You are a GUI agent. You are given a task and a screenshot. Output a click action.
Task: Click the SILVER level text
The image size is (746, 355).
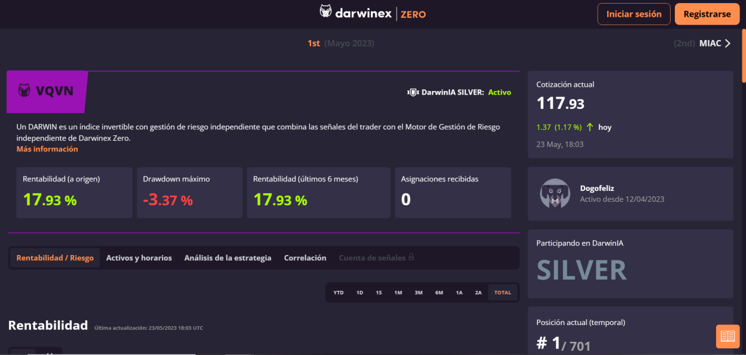581,271
